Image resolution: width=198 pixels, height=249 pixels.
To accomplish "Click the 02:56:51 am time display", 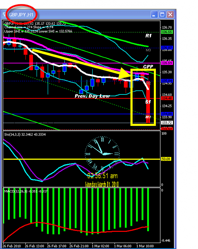I will point(103,176).
